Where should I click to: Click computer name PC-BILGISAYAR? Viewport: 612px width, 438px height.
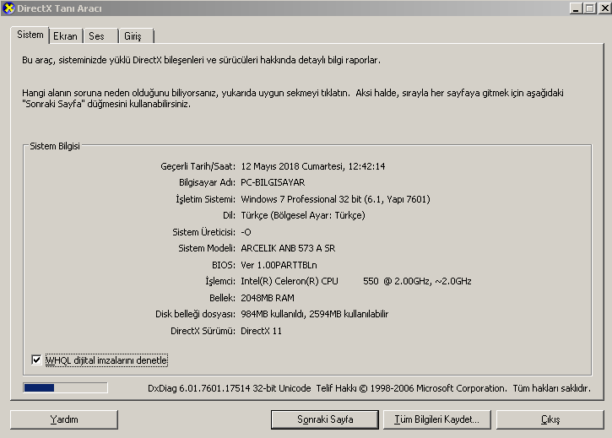coord(273,182)
